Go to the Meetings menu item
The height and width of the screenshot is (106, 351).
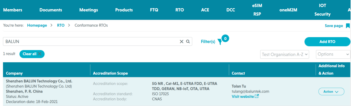point(88,10)
